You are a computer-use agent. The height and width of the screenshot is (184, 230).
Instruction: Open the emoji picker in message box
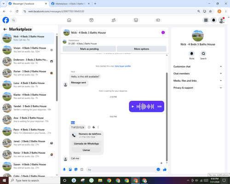(158, 169)
